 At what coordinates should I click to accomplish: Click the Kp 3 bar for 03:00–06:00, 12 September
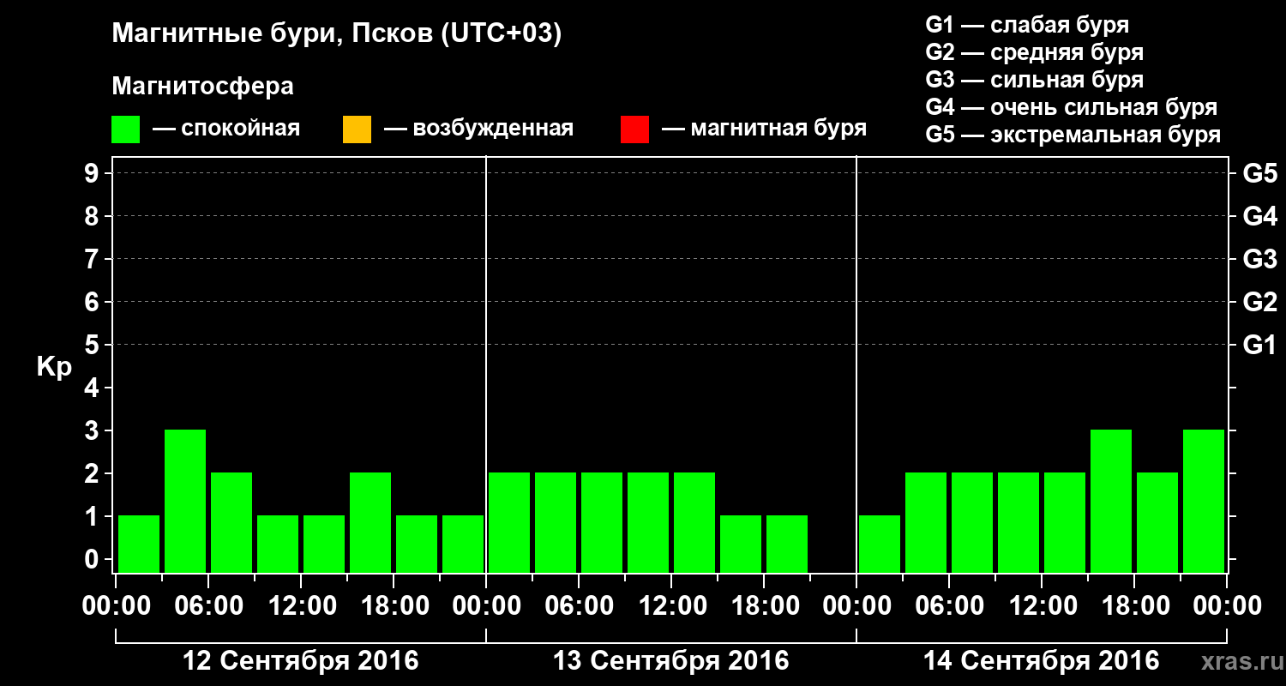click(x=185, y=502)
